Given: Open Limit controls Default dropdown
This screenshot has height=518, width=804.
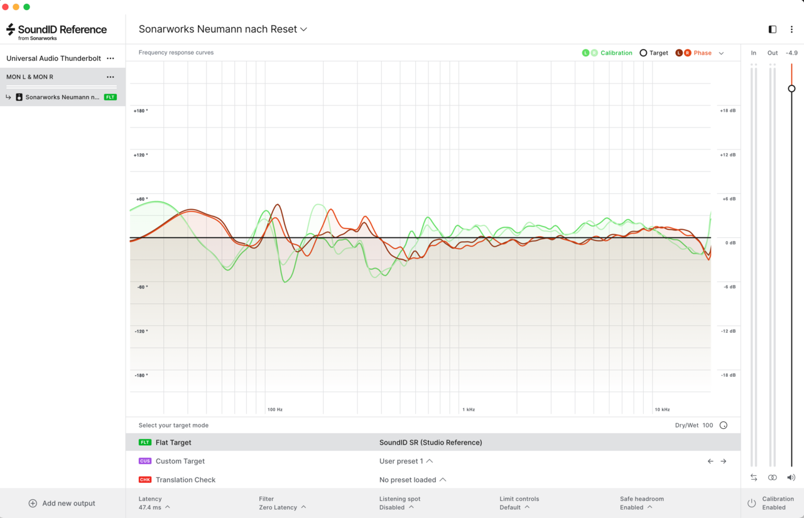Looking at the screenshot, I should click(x=514, y=507).
